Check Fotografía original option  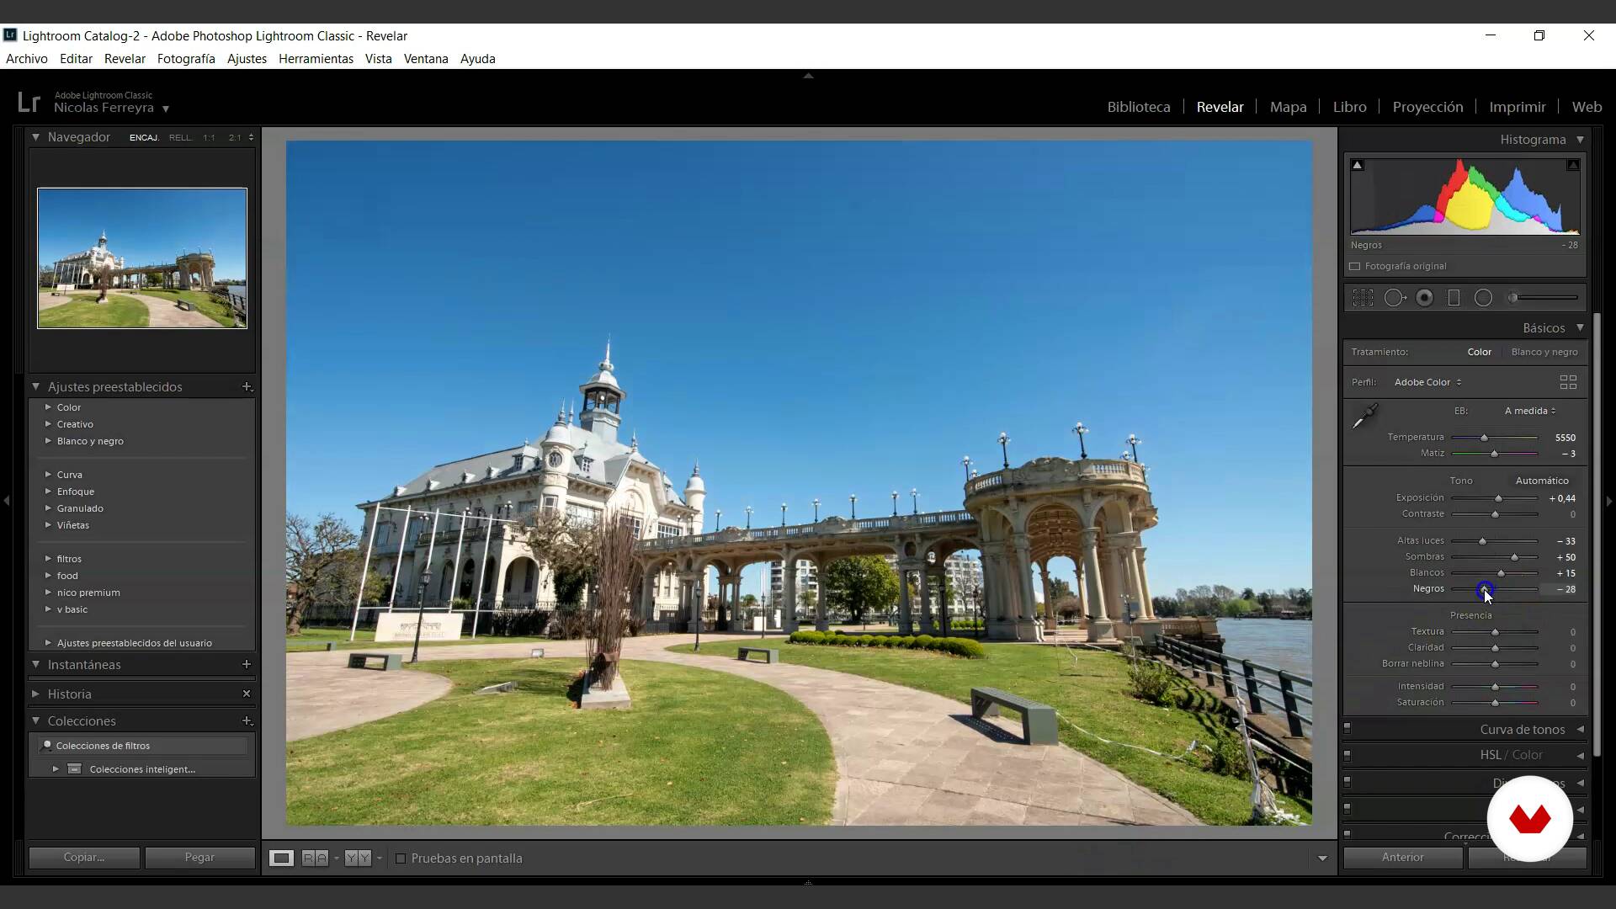click(1354, 266)
